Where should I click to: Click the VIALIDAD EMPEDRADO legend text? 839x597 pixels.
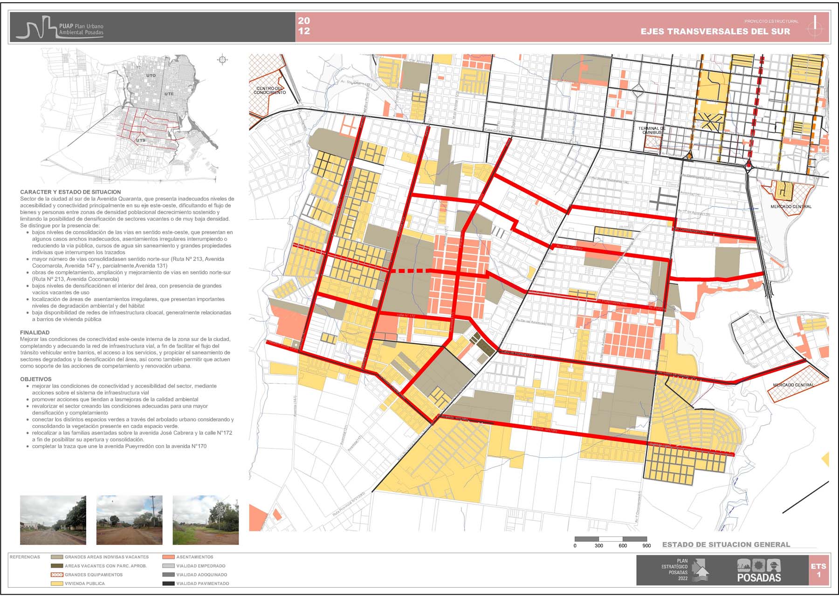click(x=200, y=566)
